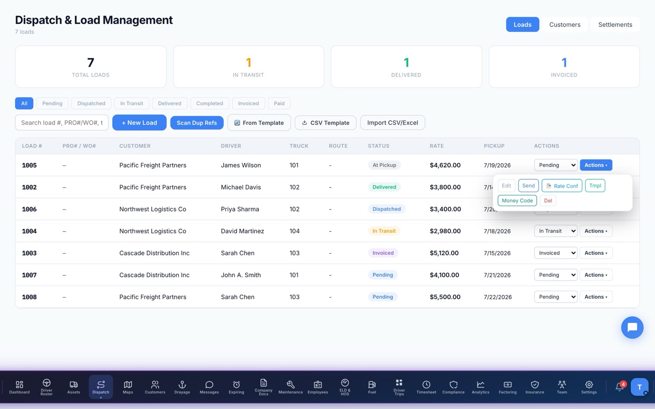Open Company Docs icon
The image size is (655, 409).
263,387
